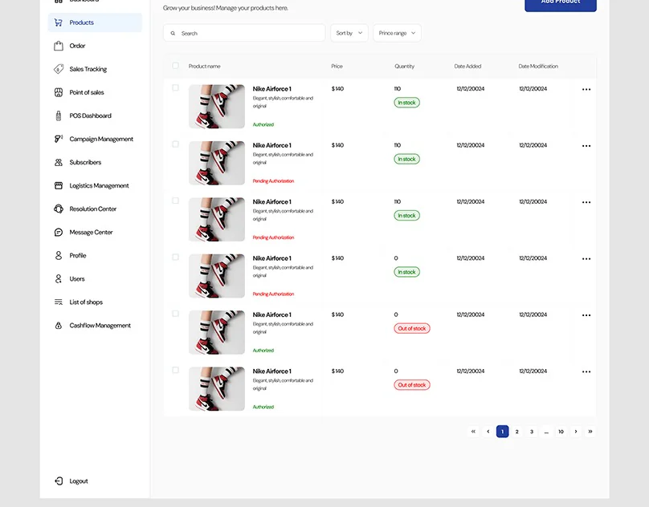The image size is (649, 507).
Task: Click the sixth product's sneaker thumbnail
Action: [217, 389]
